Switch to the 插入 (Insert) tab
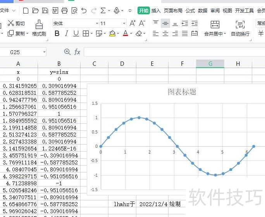Screen dimensions: 265x217 point(156,10)
